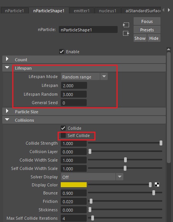This screenshot has height=222, width=173.
Task: Expand the Particle Size section
Action: click(x=7, y=111)
